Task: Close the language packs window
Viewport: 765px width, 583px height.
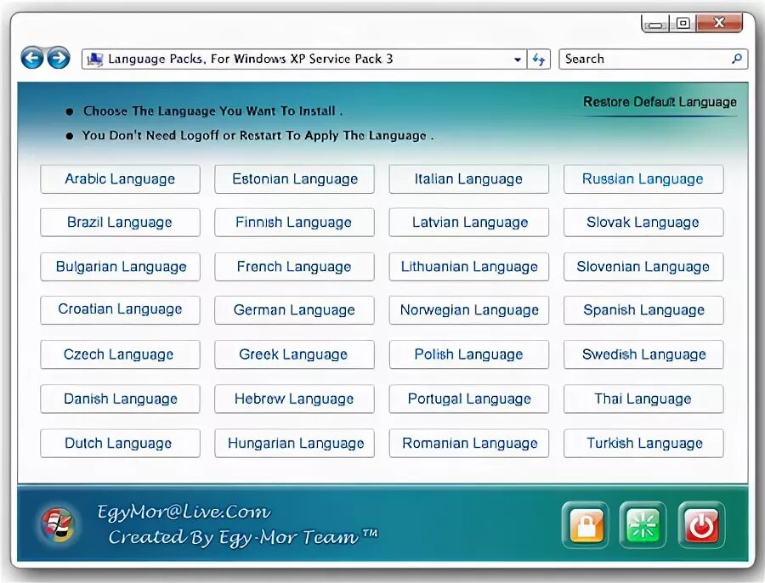Action: point(719,22)
